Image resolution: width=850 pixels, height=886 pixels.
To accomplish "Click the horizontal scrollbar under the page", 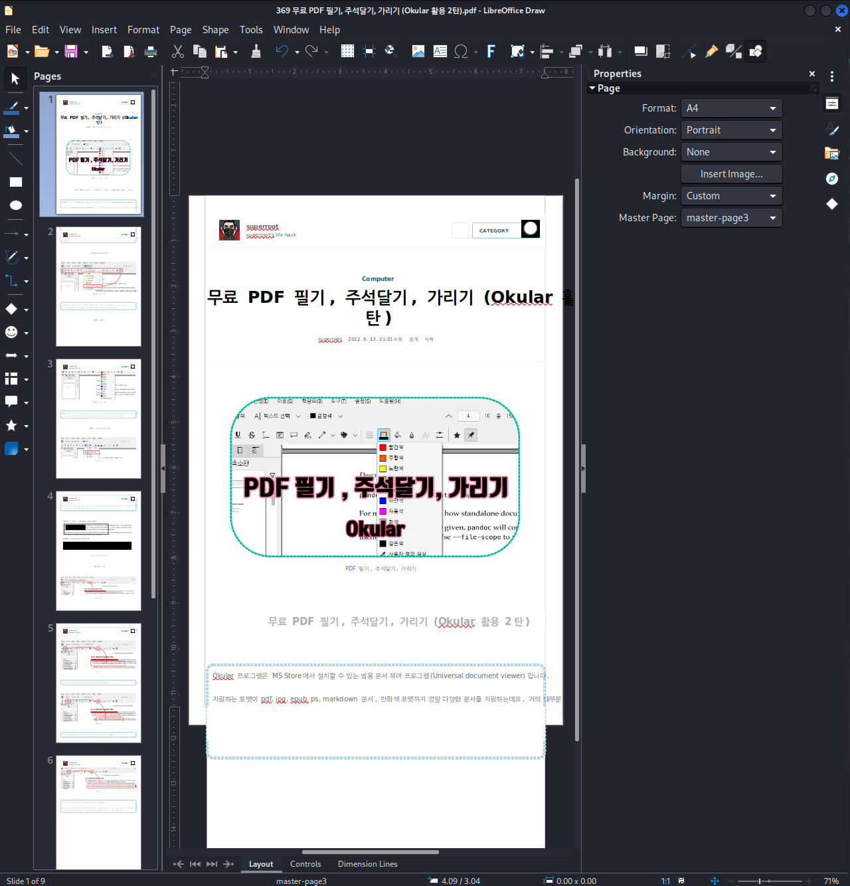I will point(371,852).
